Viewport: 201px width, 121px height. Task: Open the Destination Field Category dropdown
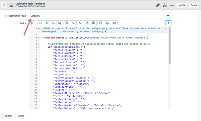point(100,16)
